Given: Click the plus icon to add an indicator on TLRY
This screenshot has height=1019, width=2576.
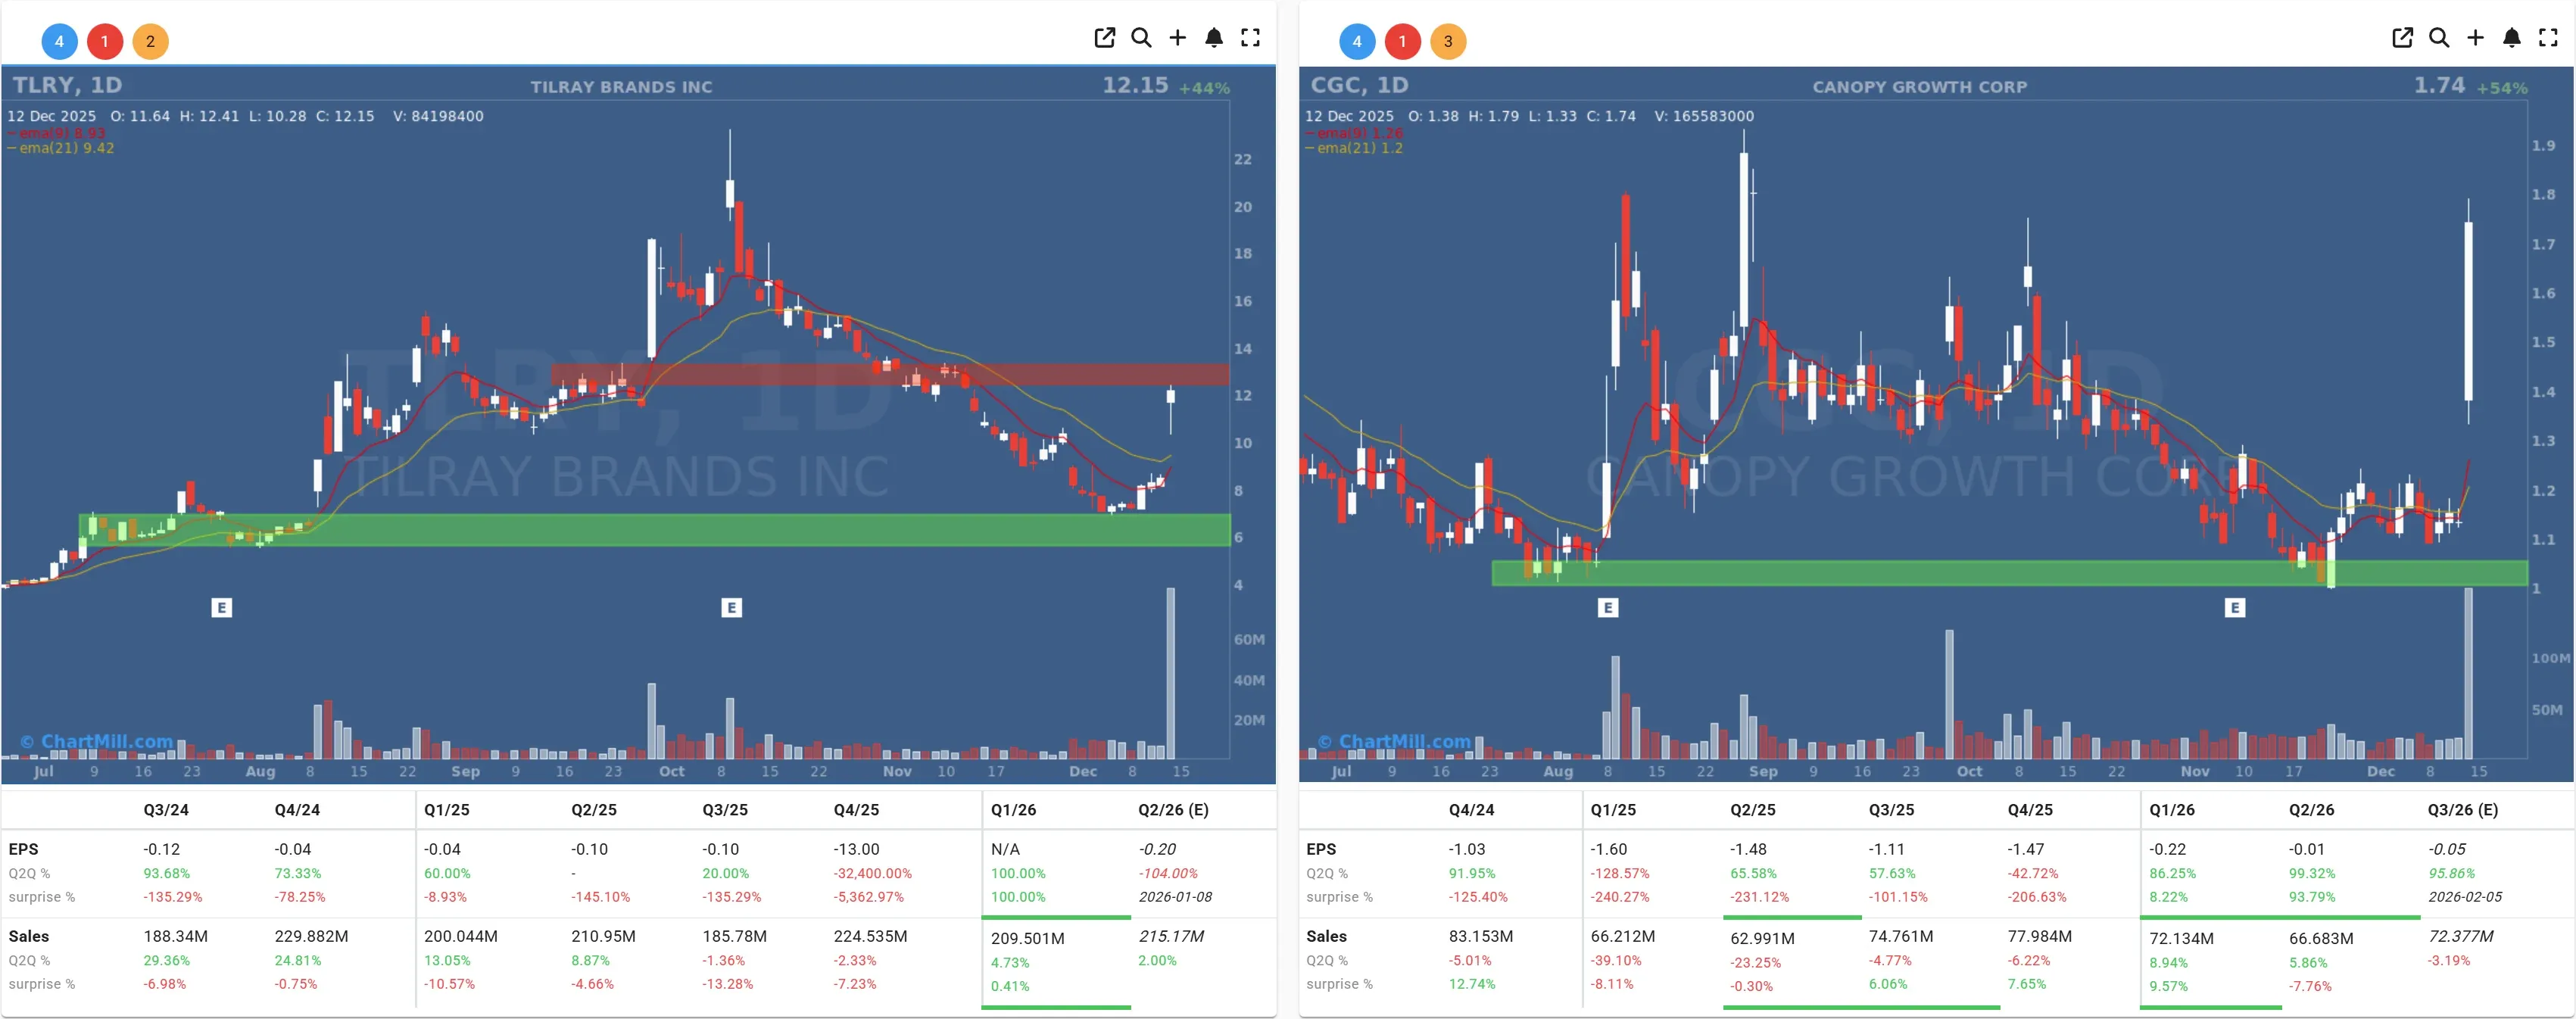Looking at the screenshot, I should point(1177,37).
